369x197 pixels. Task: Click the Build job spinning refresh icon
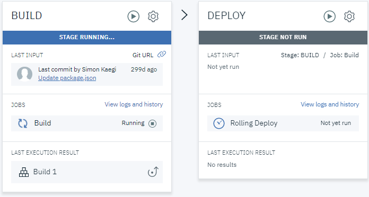[23, 123]
